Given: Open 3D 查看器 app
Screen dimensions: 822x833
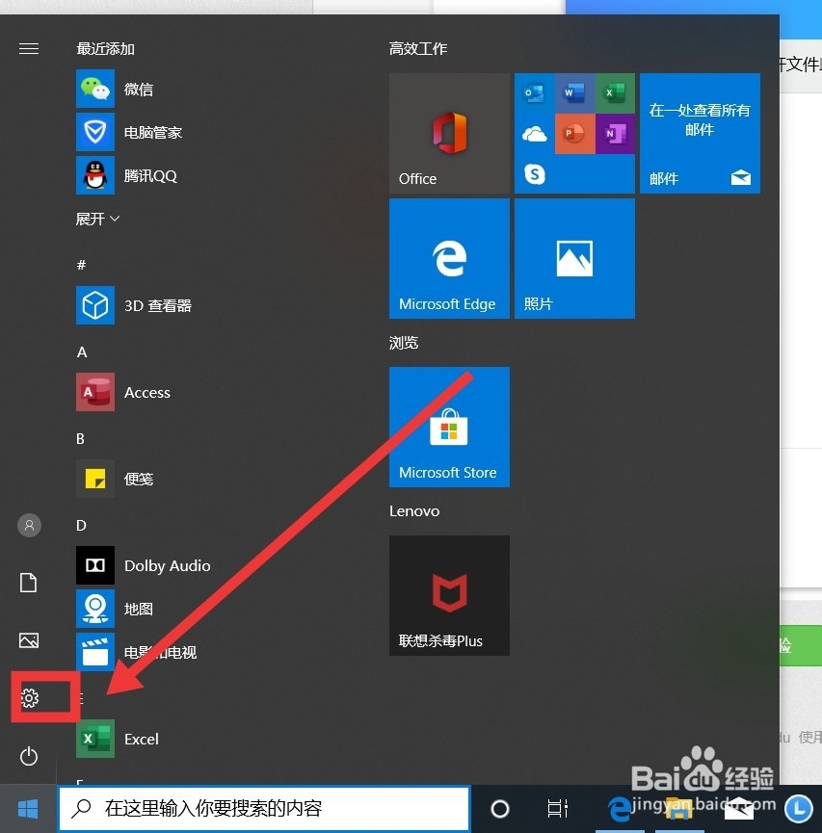Looking at the screenshot, I should (95, 305).
